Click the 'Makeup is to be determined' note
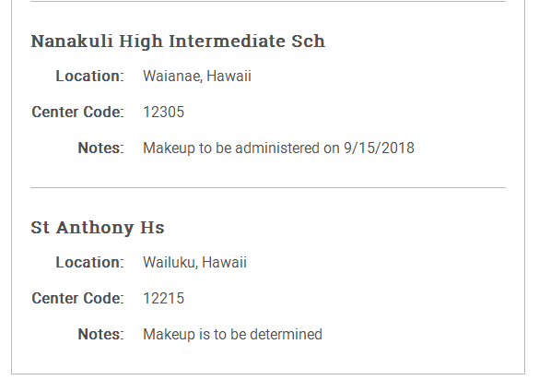 [232, 335]
